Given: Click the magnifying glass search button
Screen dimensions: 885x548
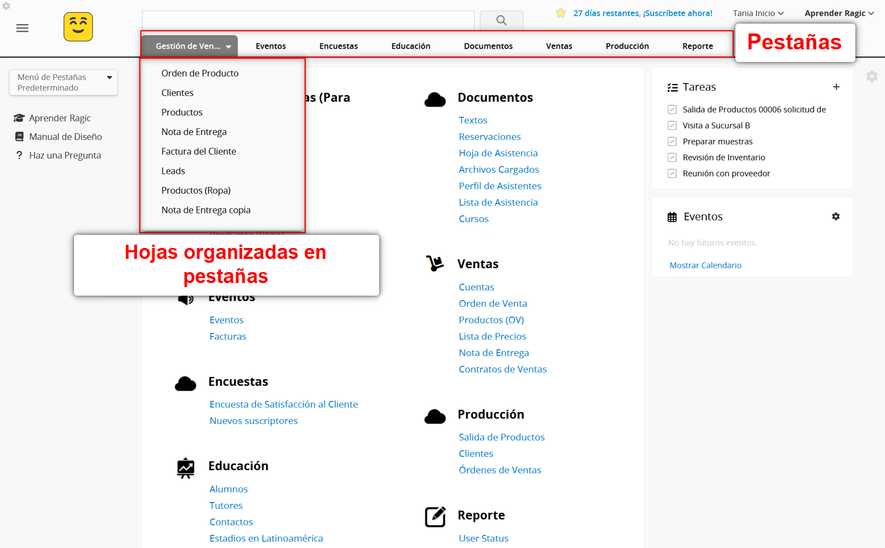Looking at the screenshot, I should [501, 20].
